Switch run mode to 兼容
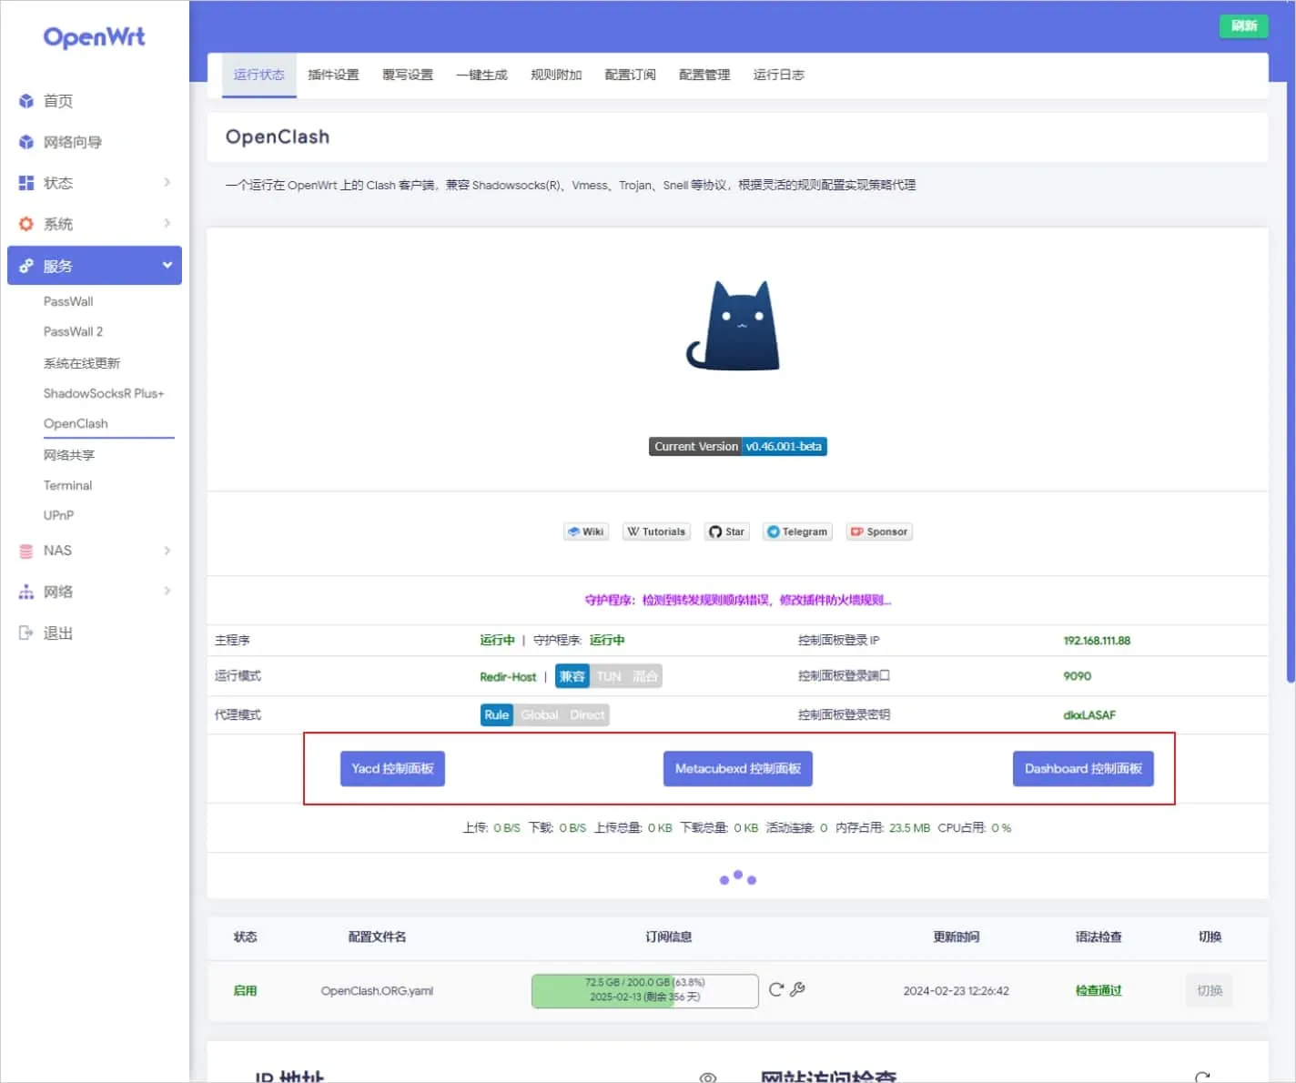 [x=572, y=676]
